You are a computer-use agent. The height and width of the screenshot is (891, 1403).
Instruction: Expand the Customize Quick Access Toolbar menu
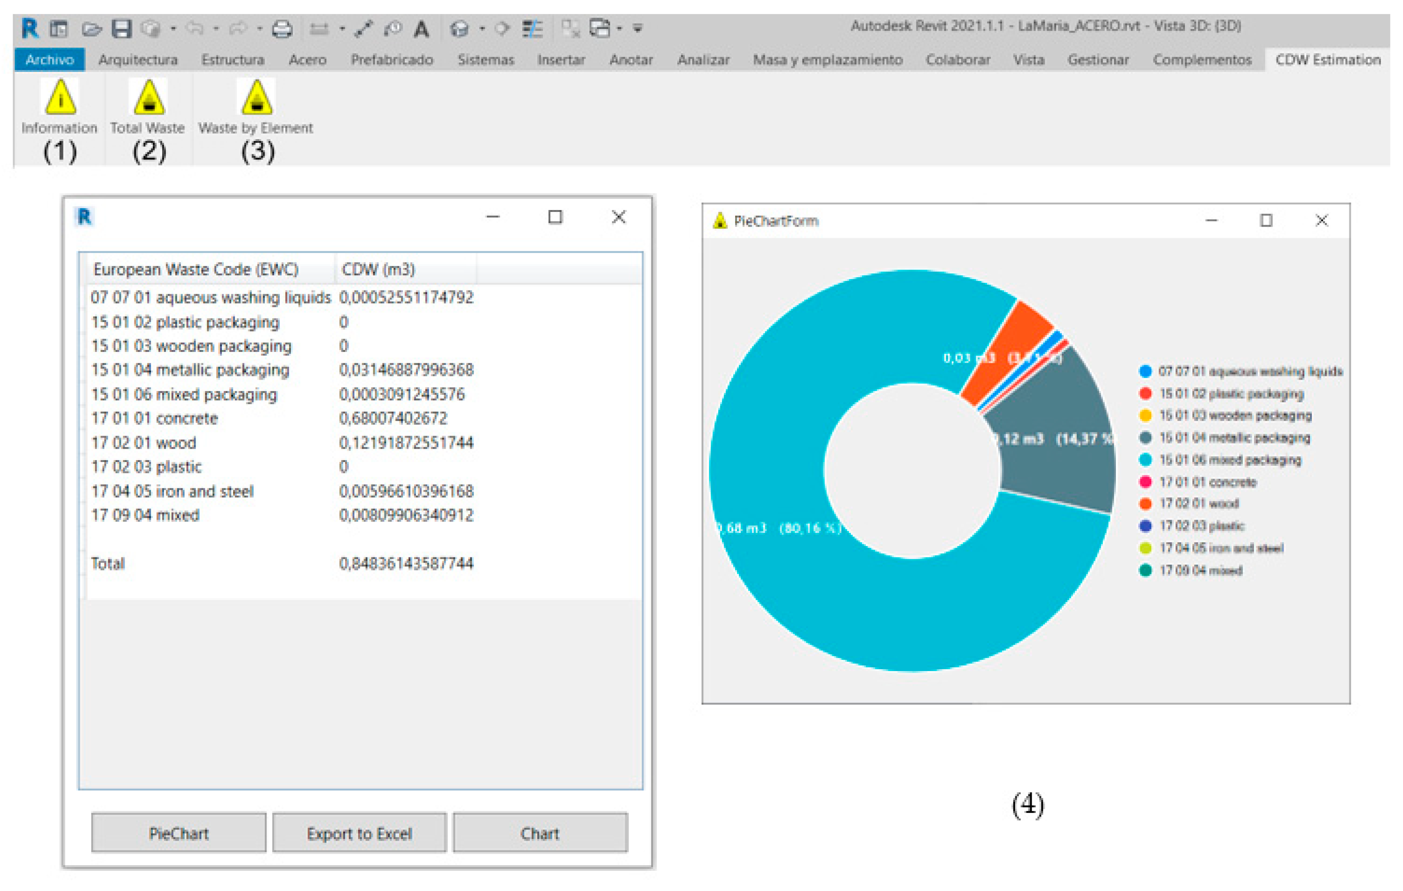[638, 29]
